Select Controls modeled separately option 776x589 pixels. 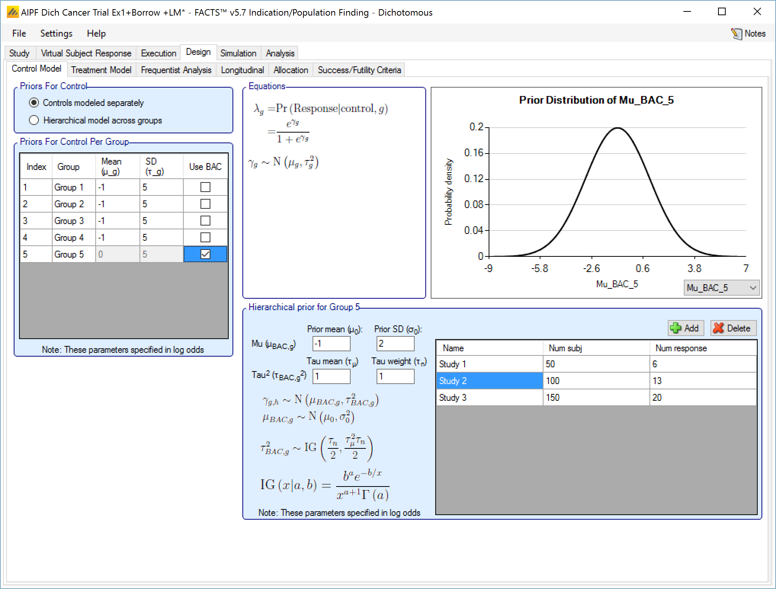coord(34,103)
